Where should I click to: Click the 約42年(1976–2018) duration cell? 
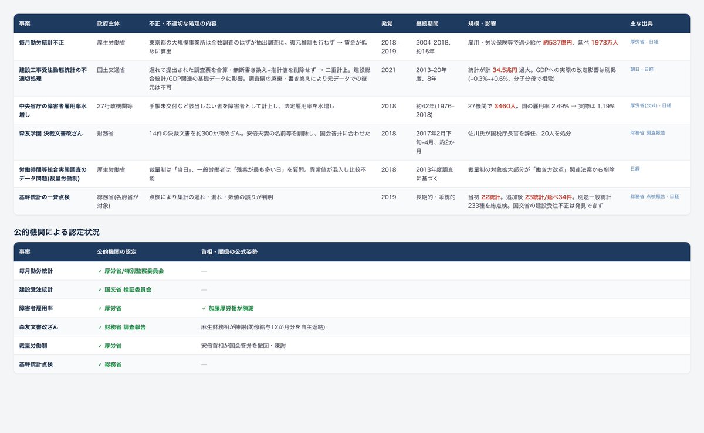pyautogui.click(x=435, y=110)
